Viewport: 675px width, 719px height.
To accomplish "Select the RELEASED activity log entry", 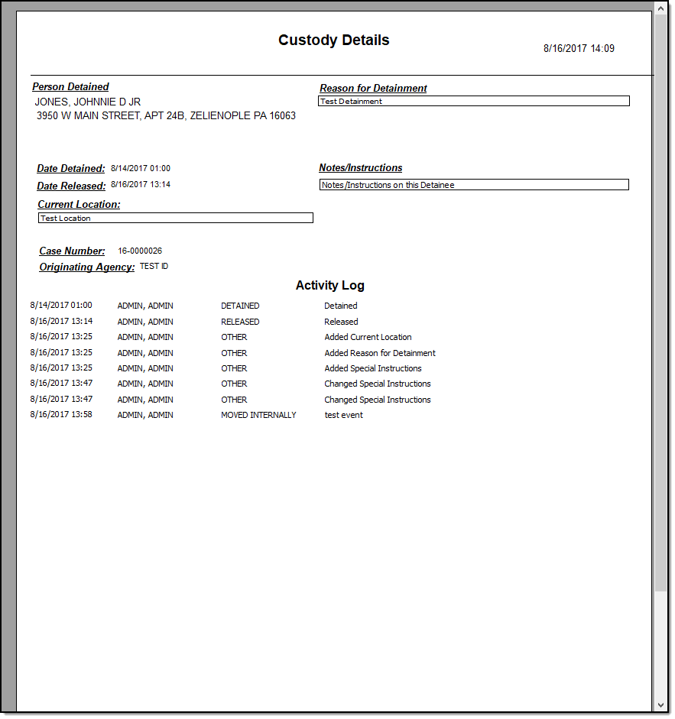I will (240, 322).
